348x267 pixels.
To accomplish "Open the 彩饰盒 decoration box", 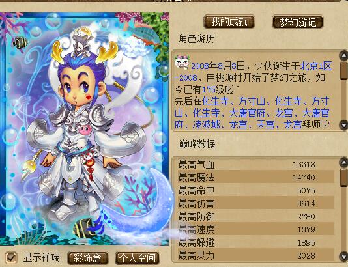I will (88, 258).
